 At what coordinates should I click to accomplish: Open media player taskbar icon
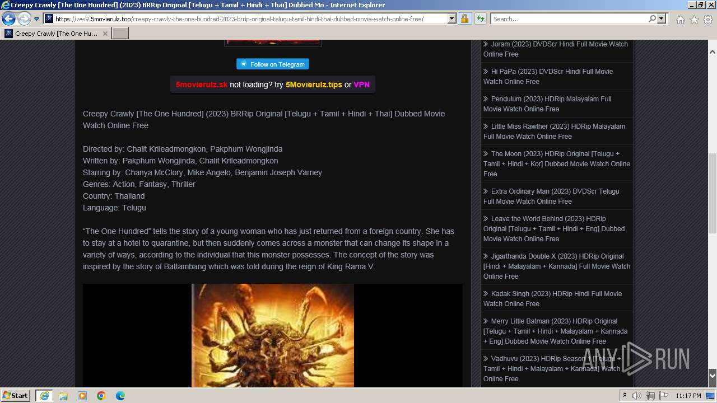(82, 396)
